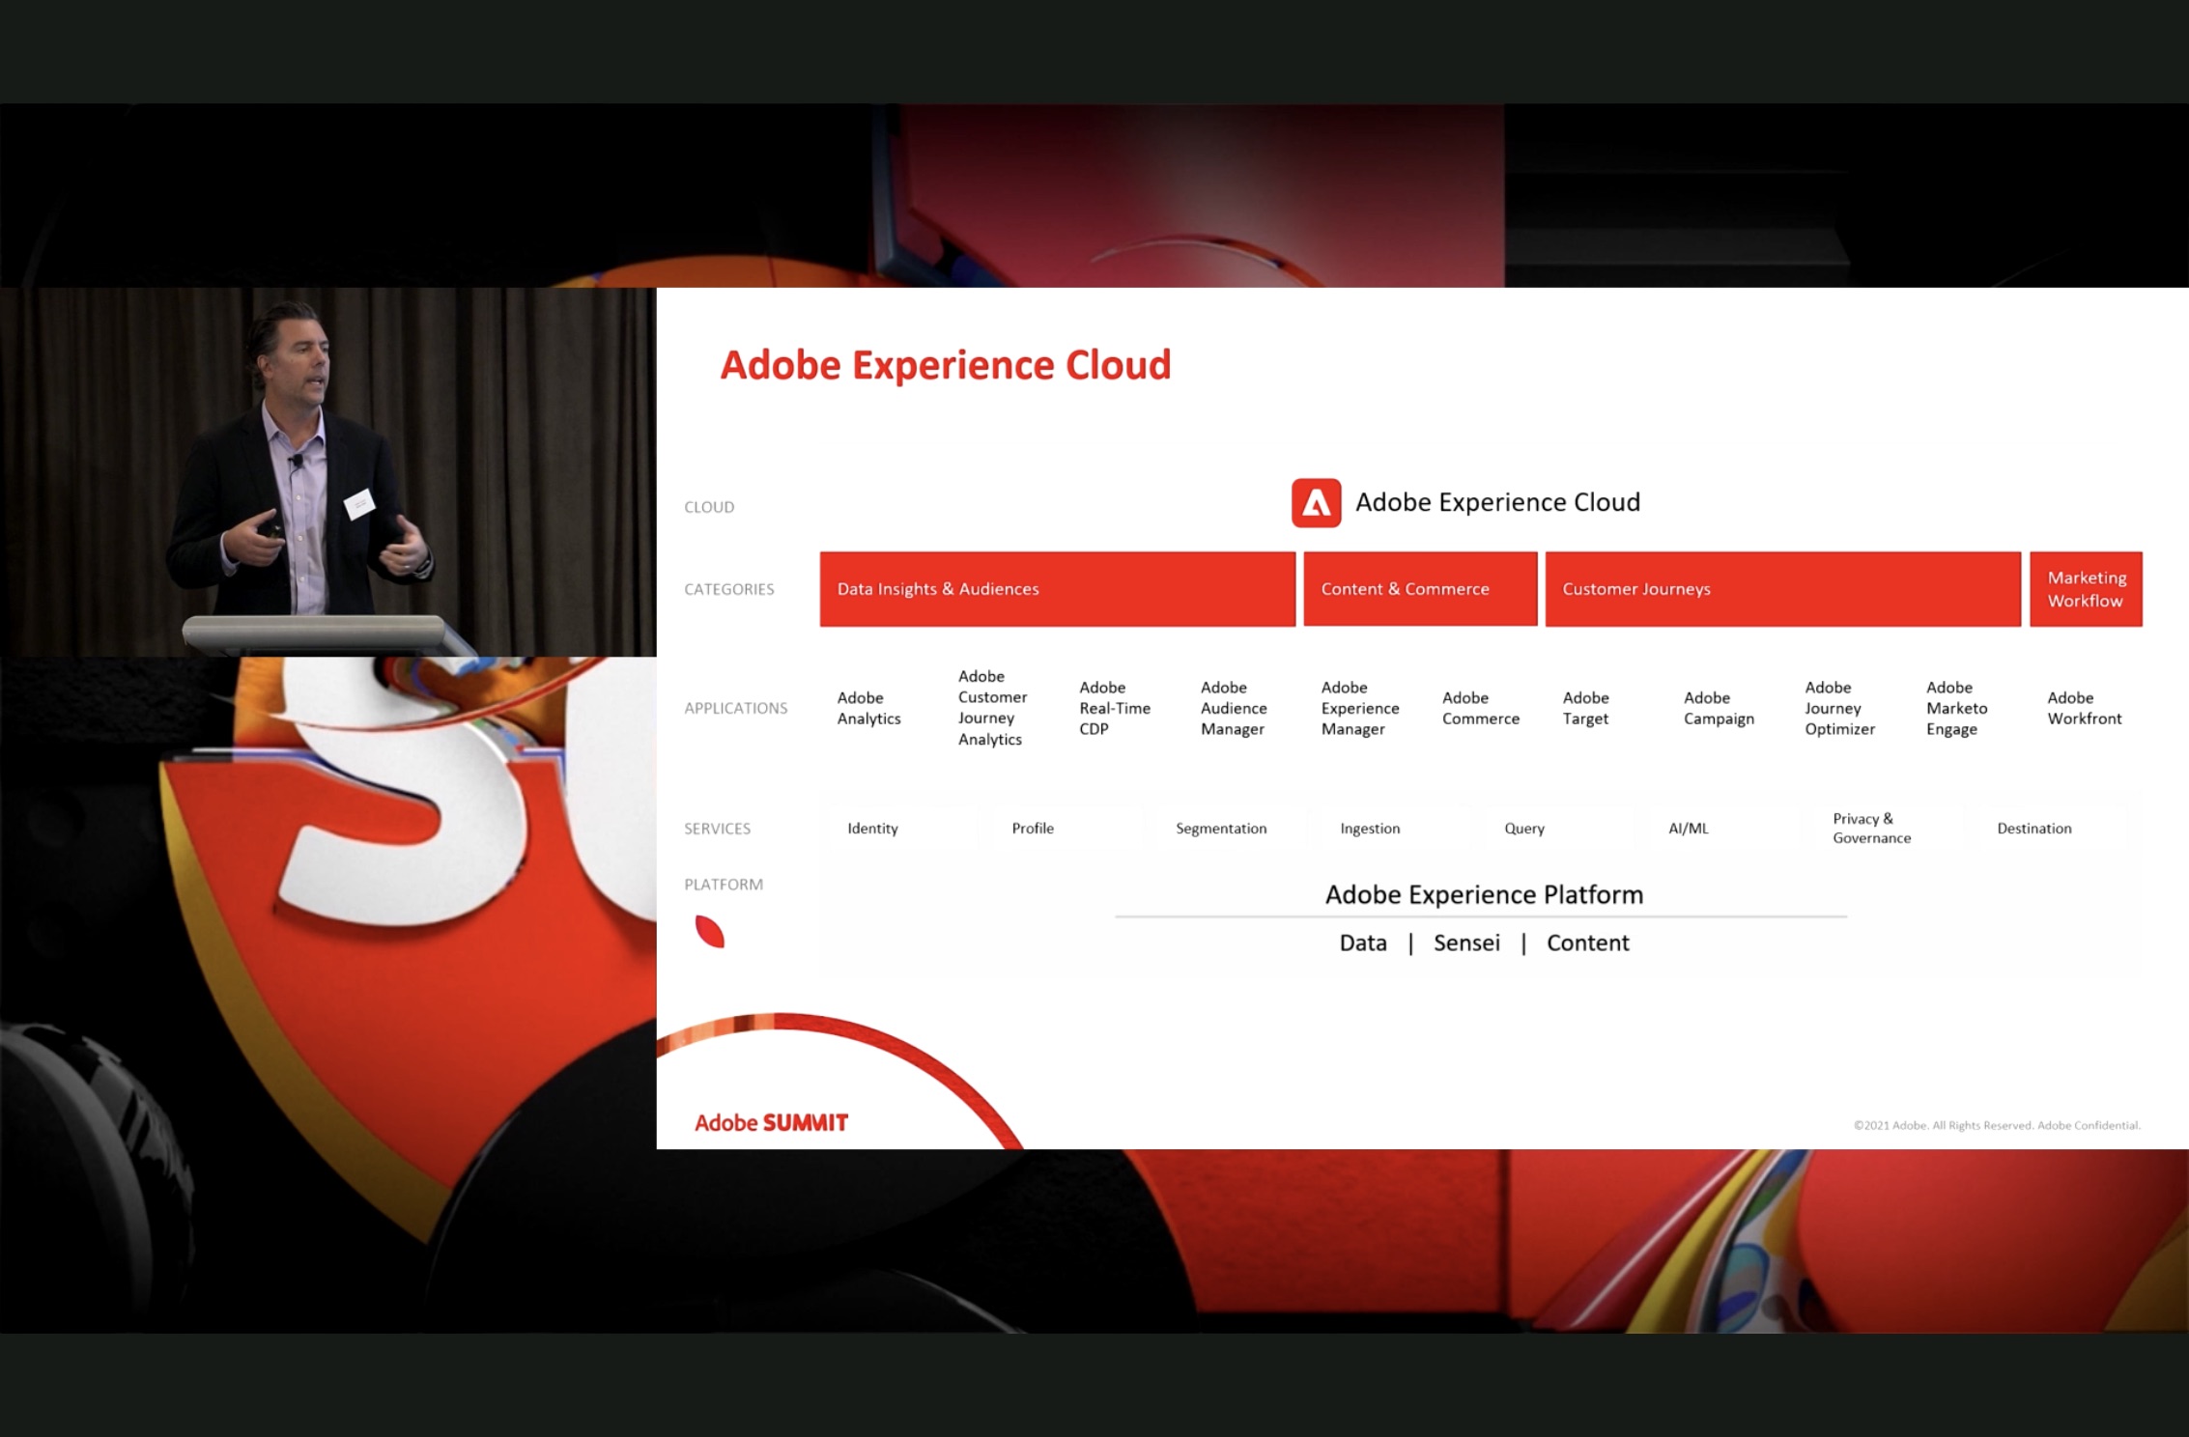This screenshot has width=2189, height=1437.
Task: Click the Adobe Analytics application
Action: pos(869,708)
